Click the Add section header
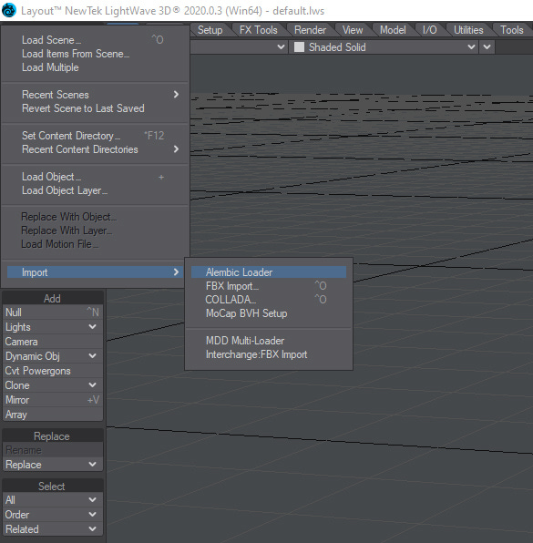533x543 pixels. pos(53,298)
